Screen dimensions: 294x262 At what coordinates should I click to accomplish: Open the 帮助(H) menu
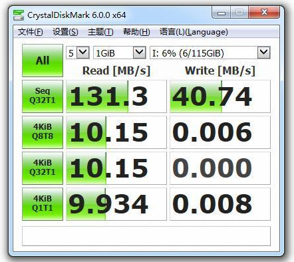pyautogui.click(x=136, y=32)
